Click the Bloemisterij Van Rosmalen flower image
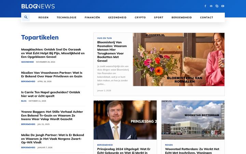Screen dimensions: 246x154 tap(179, 60)
